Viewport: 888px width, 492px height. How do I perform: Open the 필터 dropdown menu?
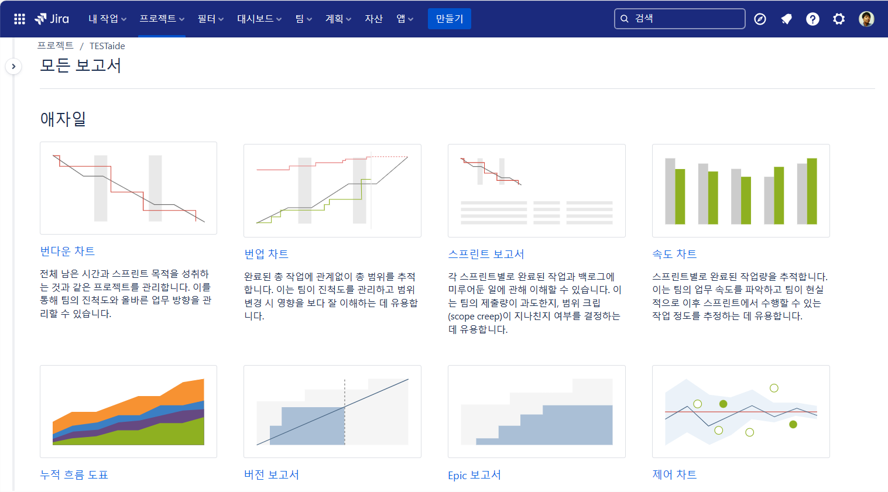[211, 19]
